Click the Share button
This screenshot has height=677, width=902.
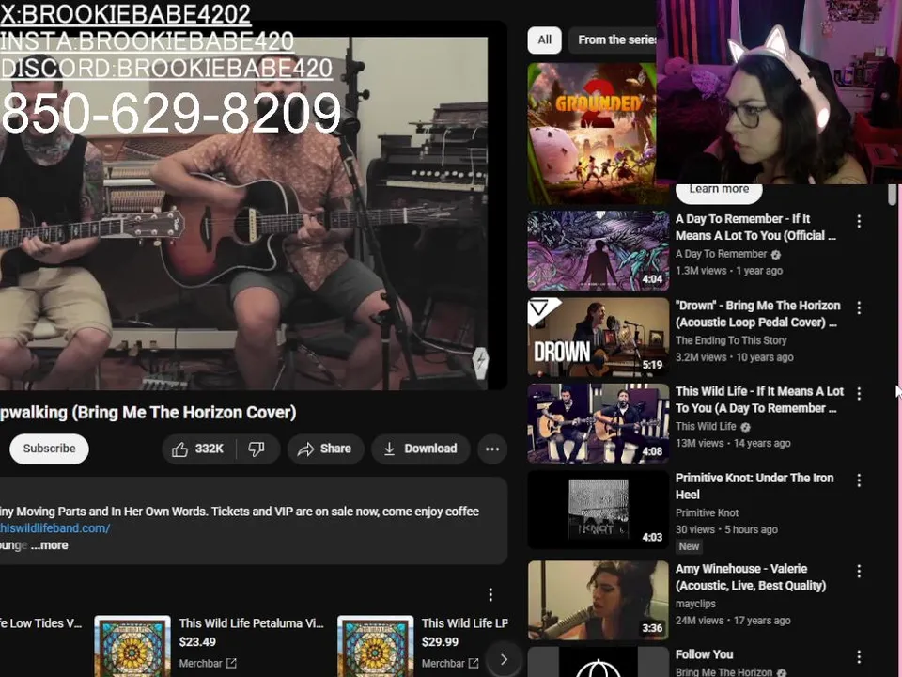tap(326, 449)
